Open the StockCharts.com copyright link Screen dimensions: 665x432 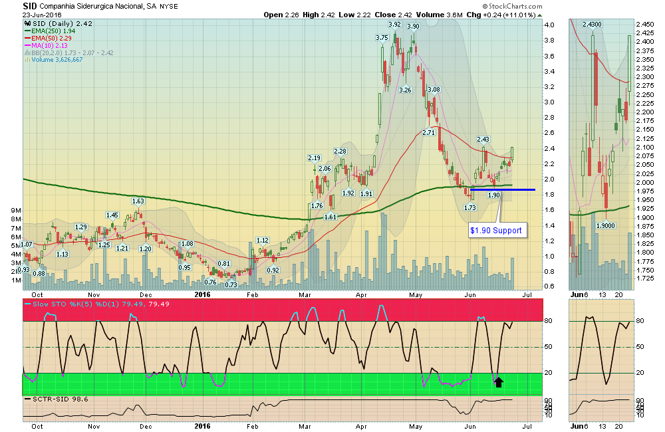[x=512, y=6]
